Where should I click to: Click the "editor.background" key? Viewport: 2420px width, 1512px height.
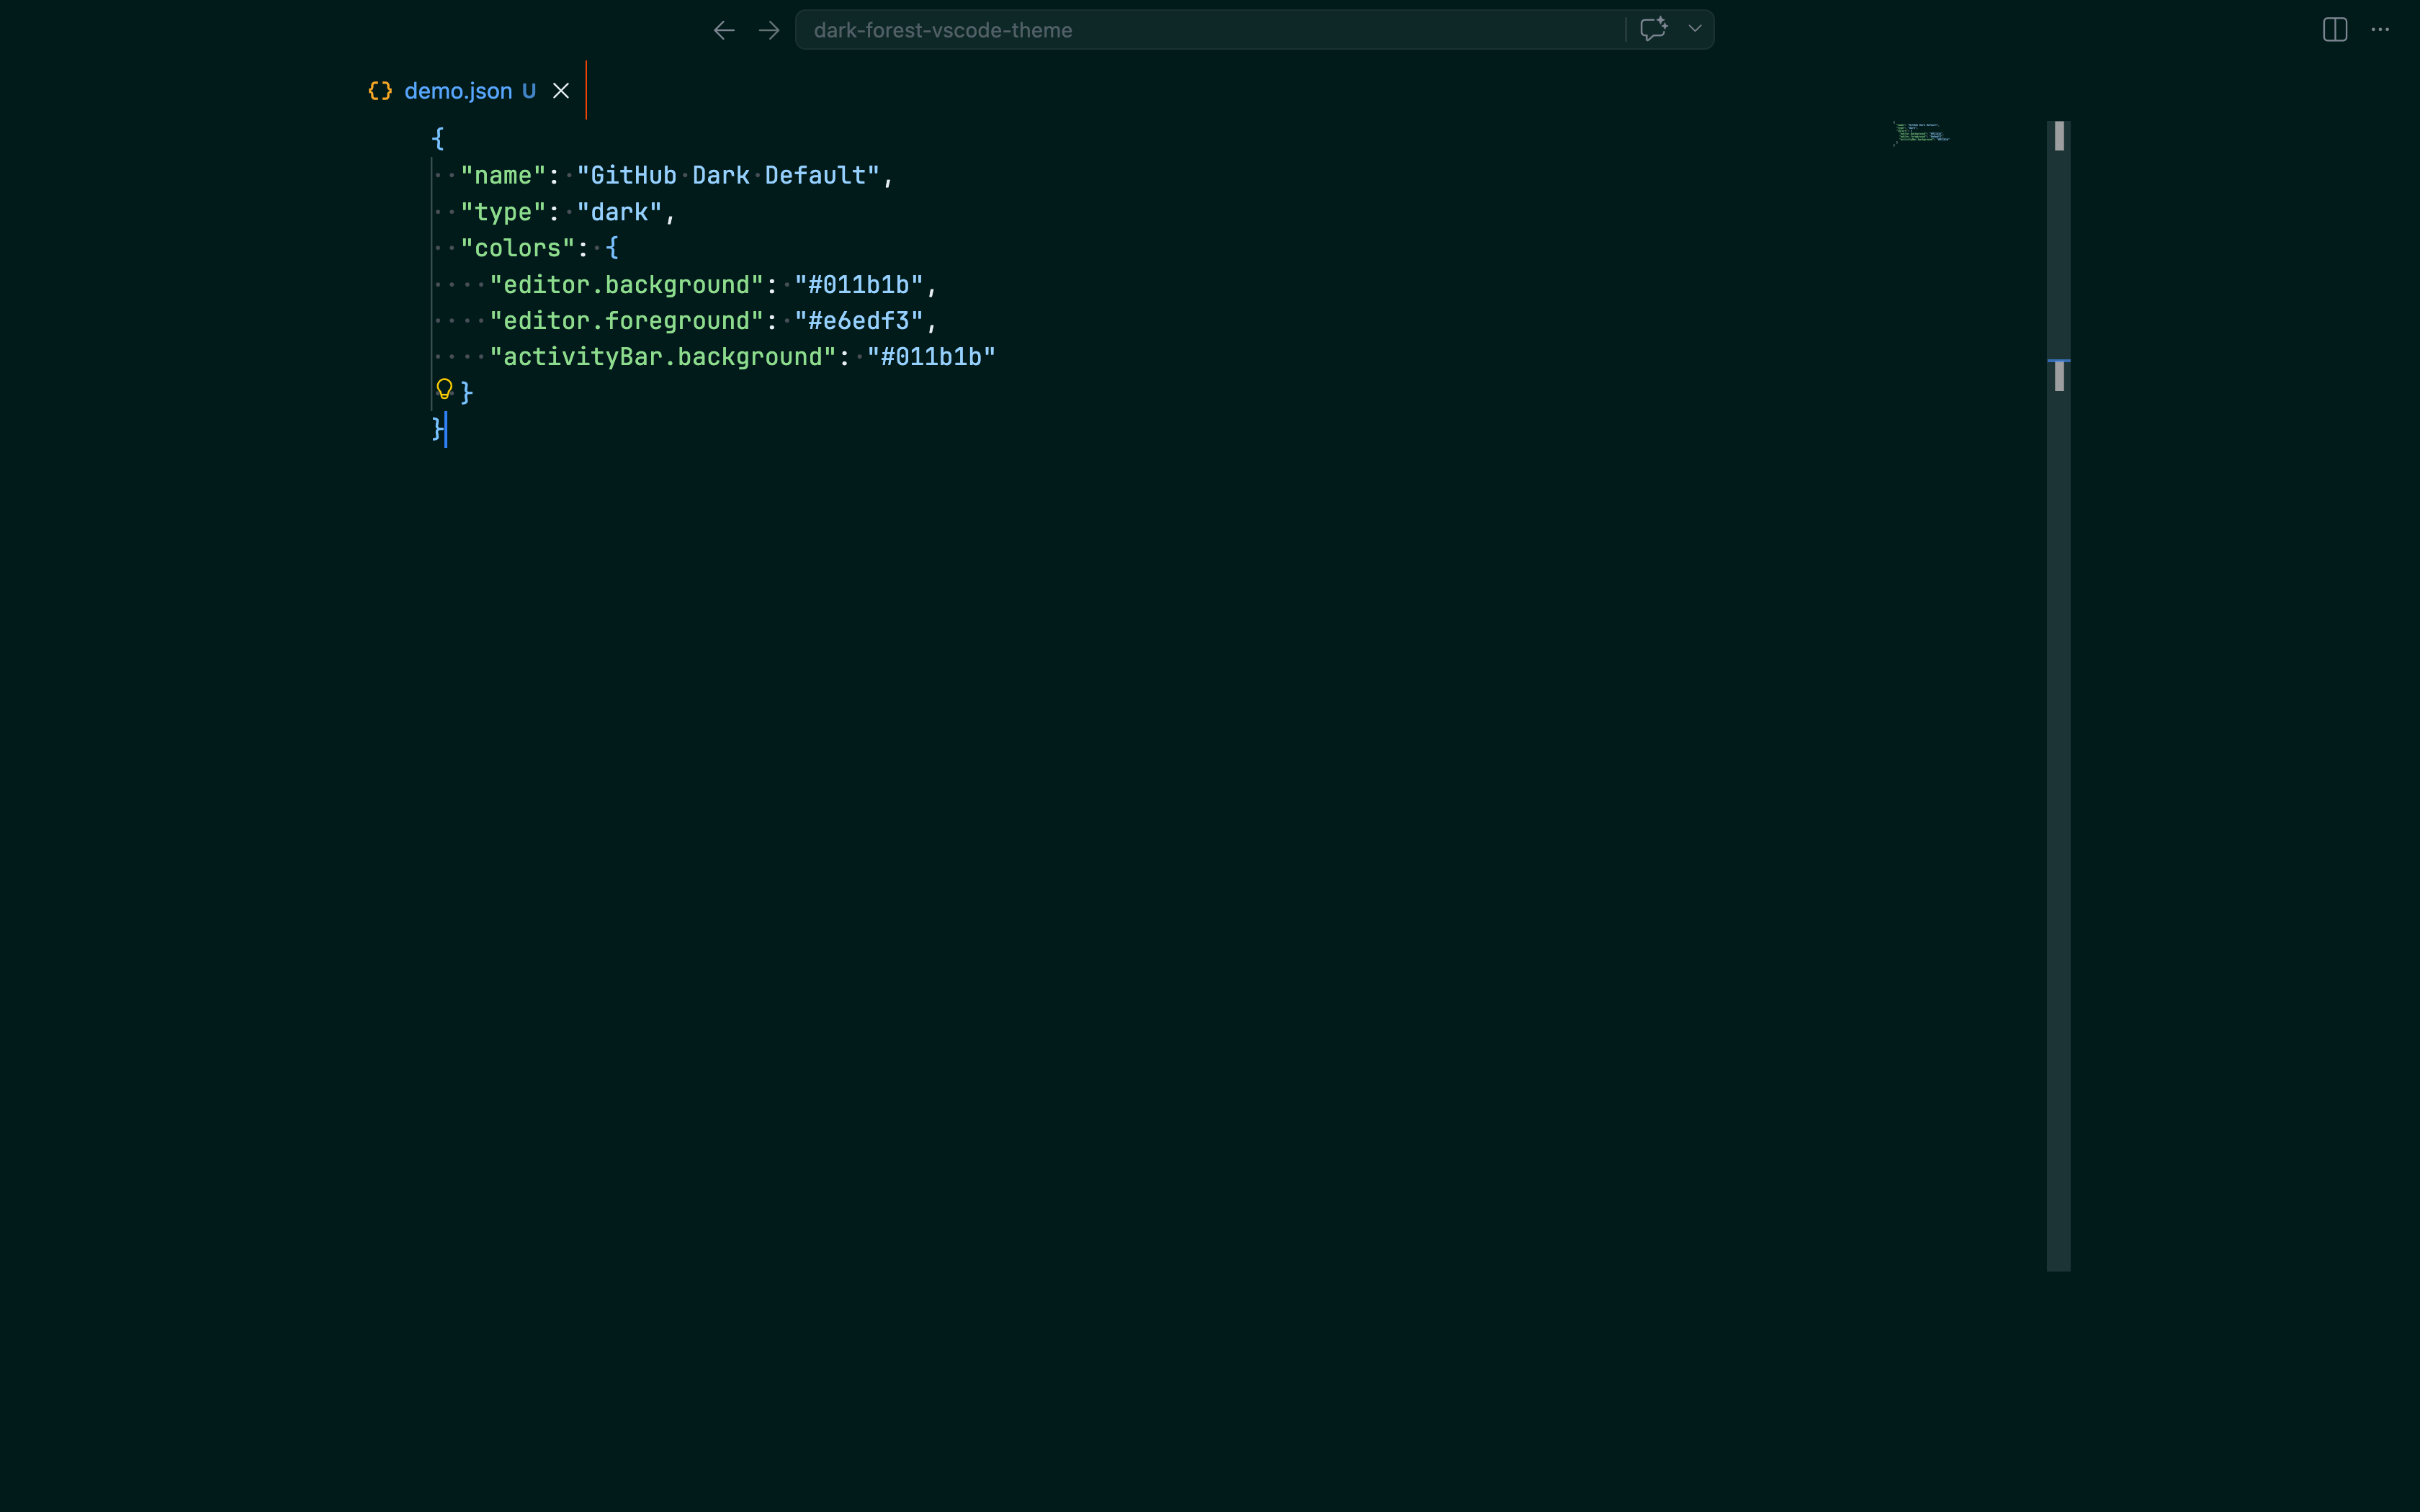coord(626,285)
